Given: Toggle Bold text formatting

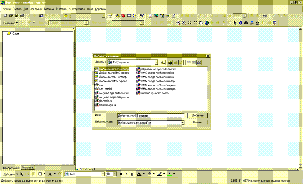Looking at the screenshot, I should point(121,174).
